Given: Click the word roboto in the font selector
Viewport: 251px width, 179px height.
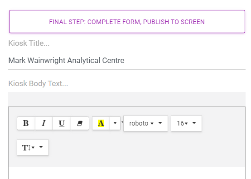Looking at the screenshot, I should [139, 123].
